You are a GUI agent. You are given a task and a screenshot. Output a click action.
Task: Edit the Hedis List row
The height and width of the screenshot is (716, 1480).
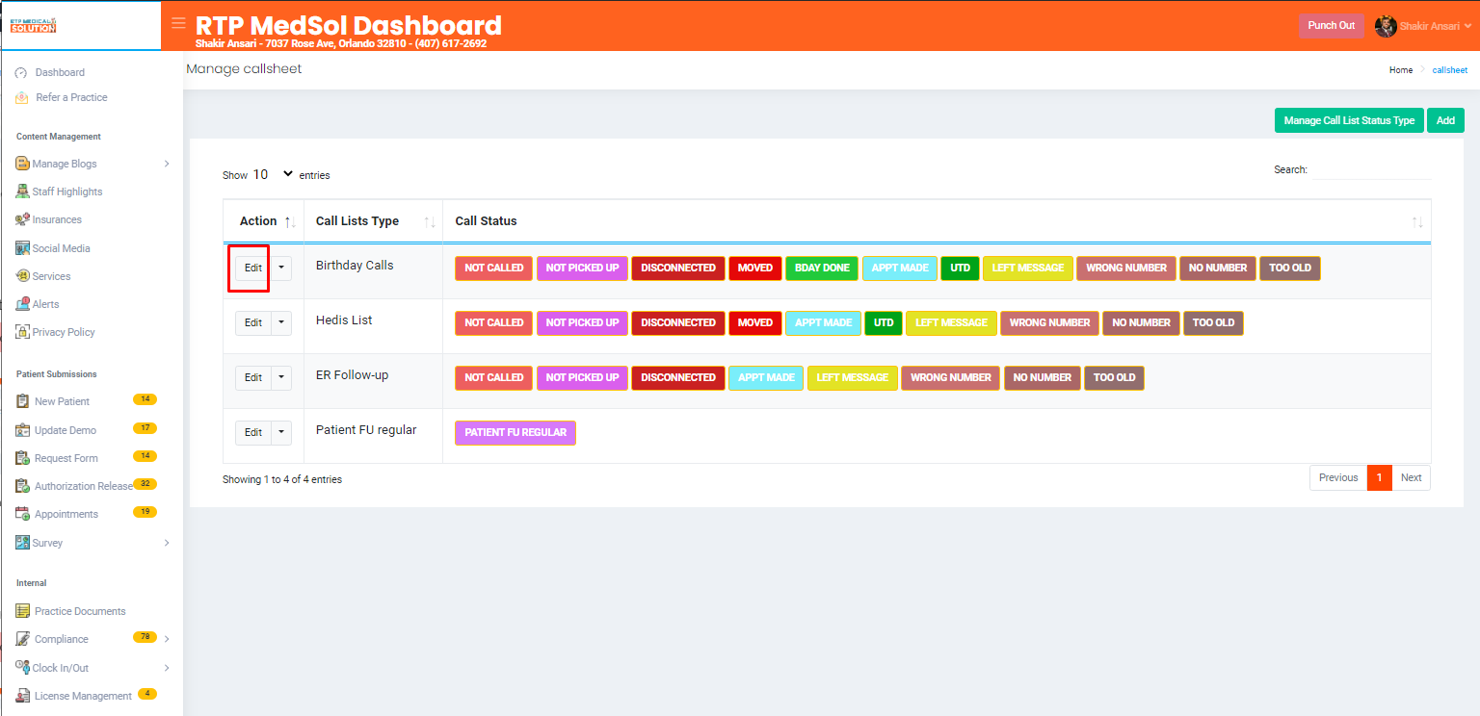[252, 323]
